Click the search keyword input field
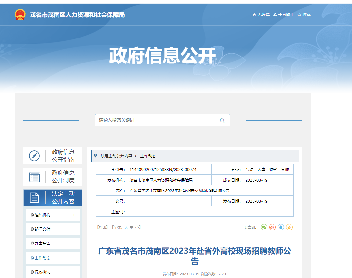 (156, 120)
